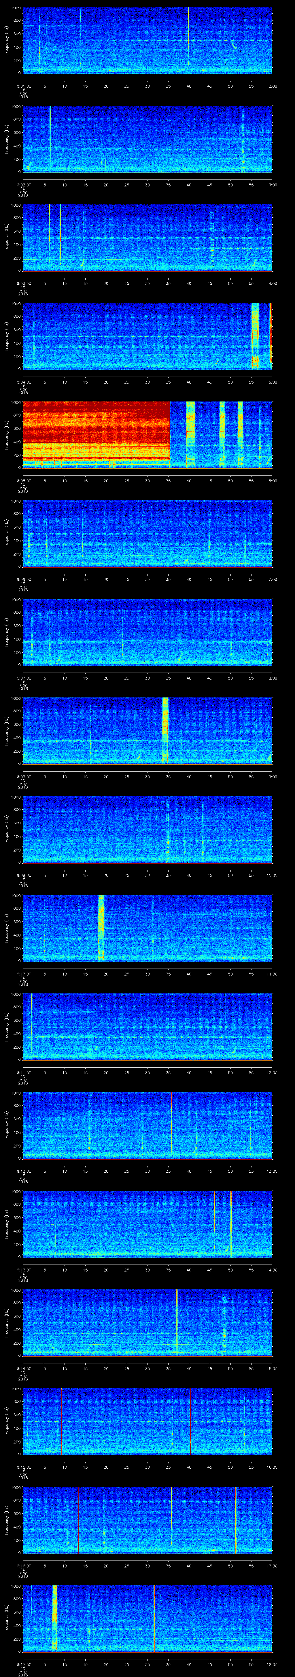The height and width of the screenshot is (1677, 295).
Task: Click the 6:17:00 start time label
Action: point(23,1664)
